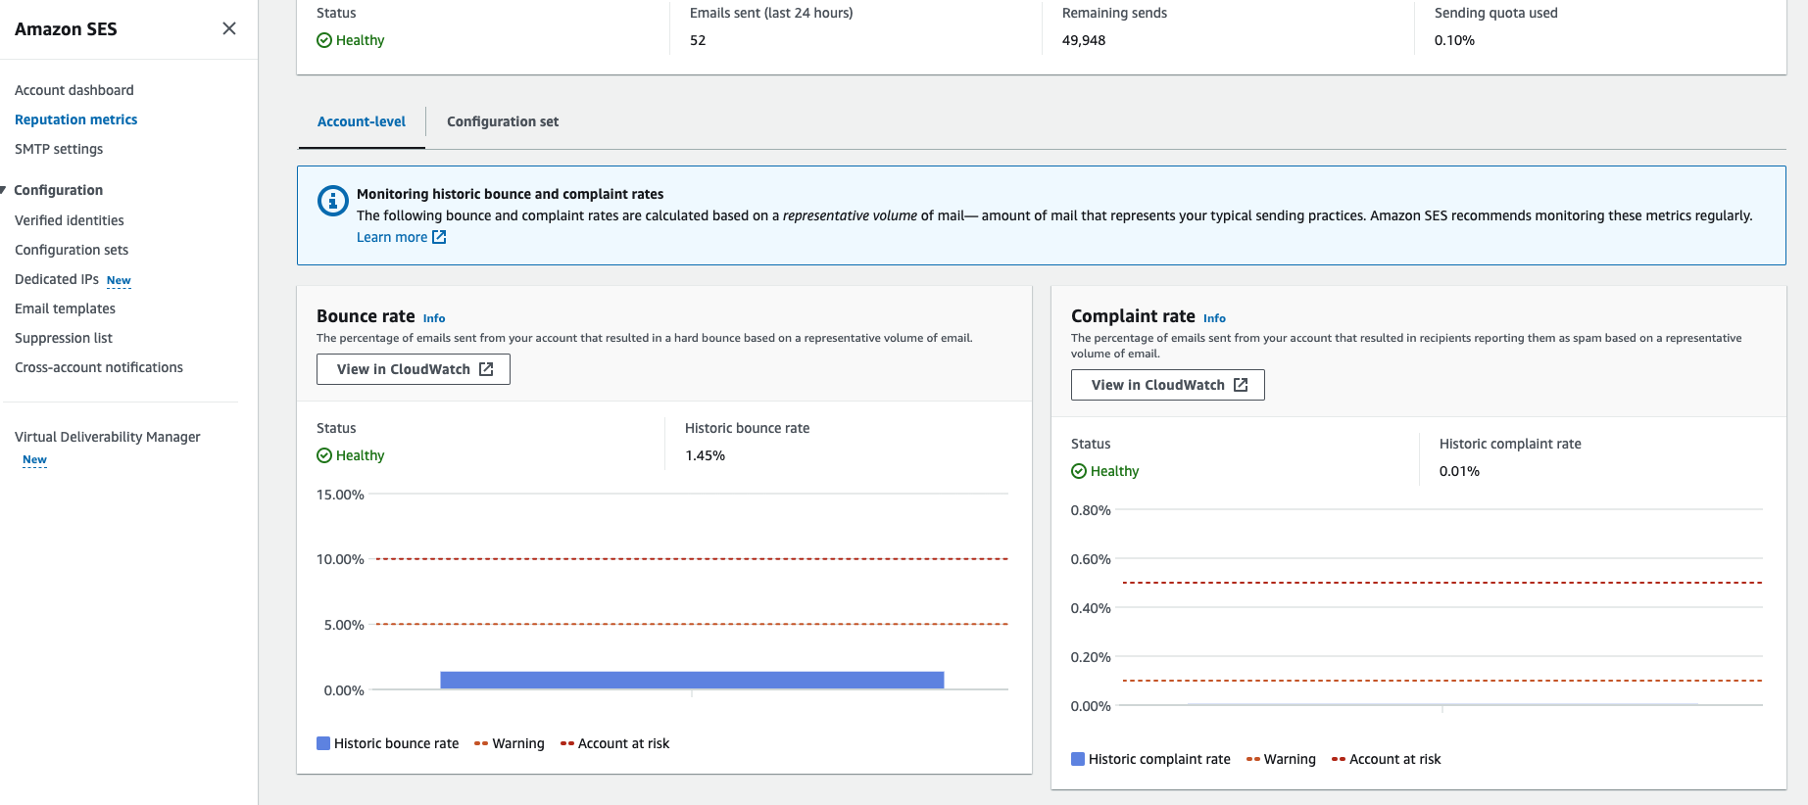Select the Account-level tab
Image resolution: width=1808 pixels, height=805 pixels.
[362, 121]
